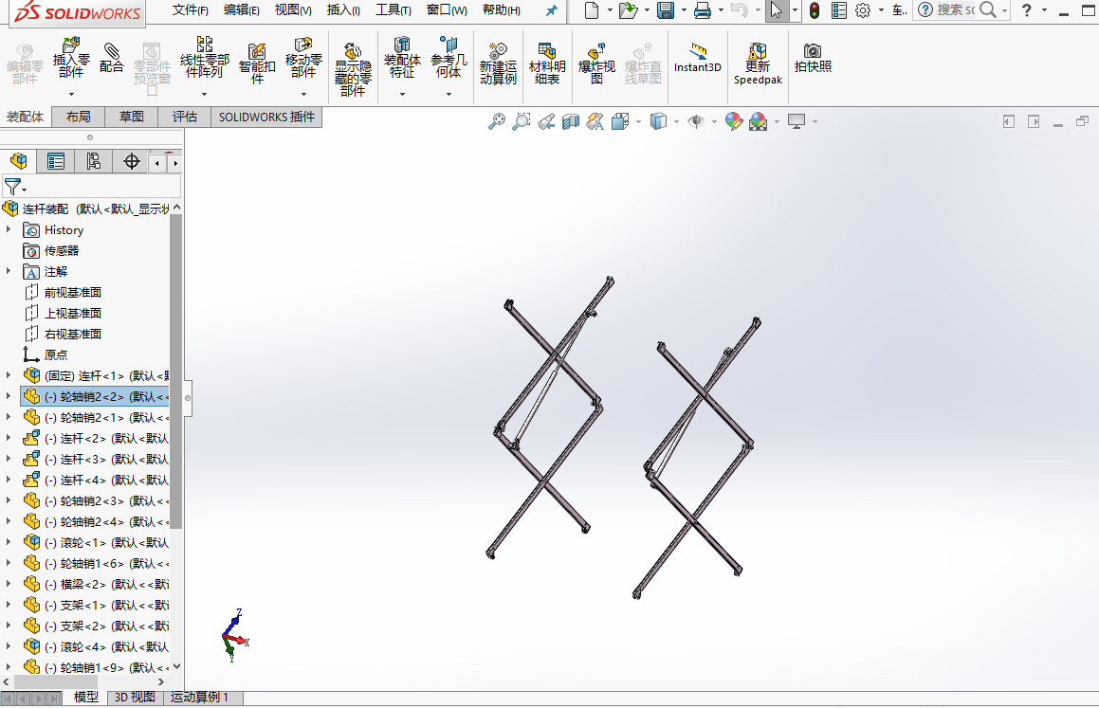Viewport: 1099px width, 708px height.
Task: Click Display Style cube icon
Action: (658, 122)
